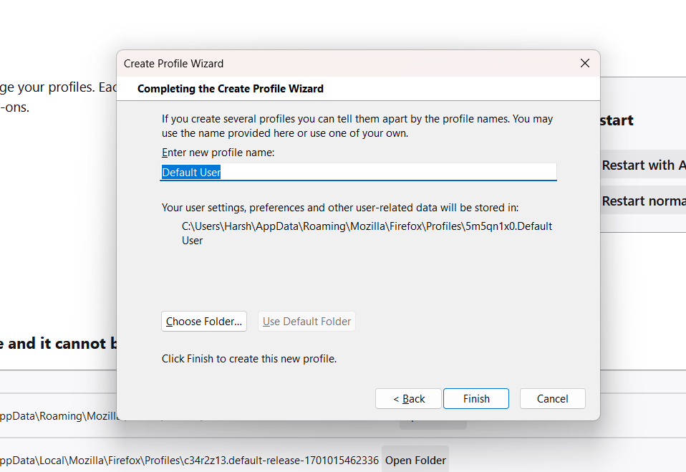Click the new profile name input field
686x472 pixels.
click(x=358, y=172)
